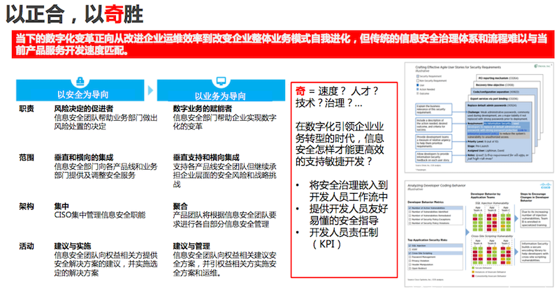Check Number of Active Vulnerabilities box

[410, 208]
